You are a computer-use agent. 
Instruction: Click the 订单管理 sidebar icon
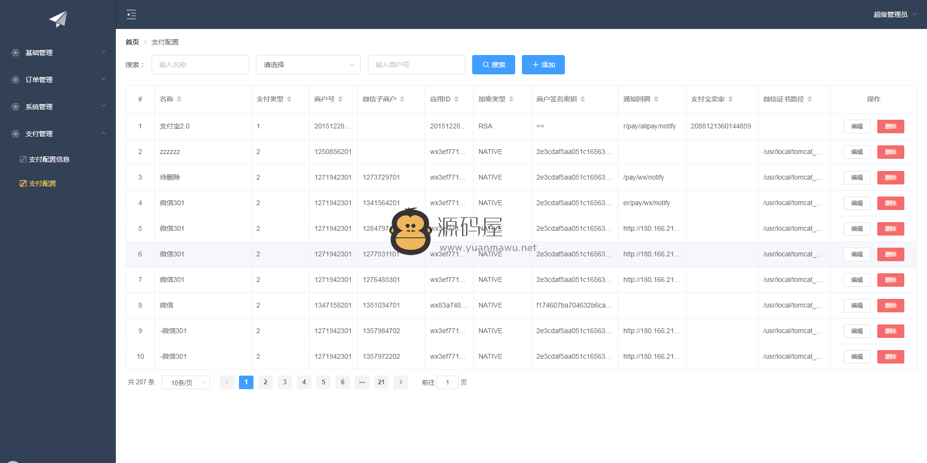(x=15, y=80)
